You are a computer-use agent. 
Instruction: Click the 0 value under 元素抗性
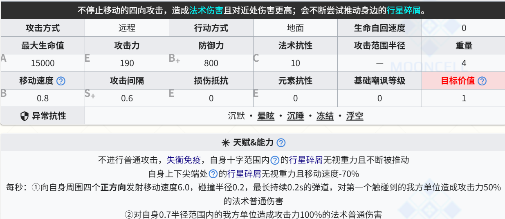coord(295,98)
